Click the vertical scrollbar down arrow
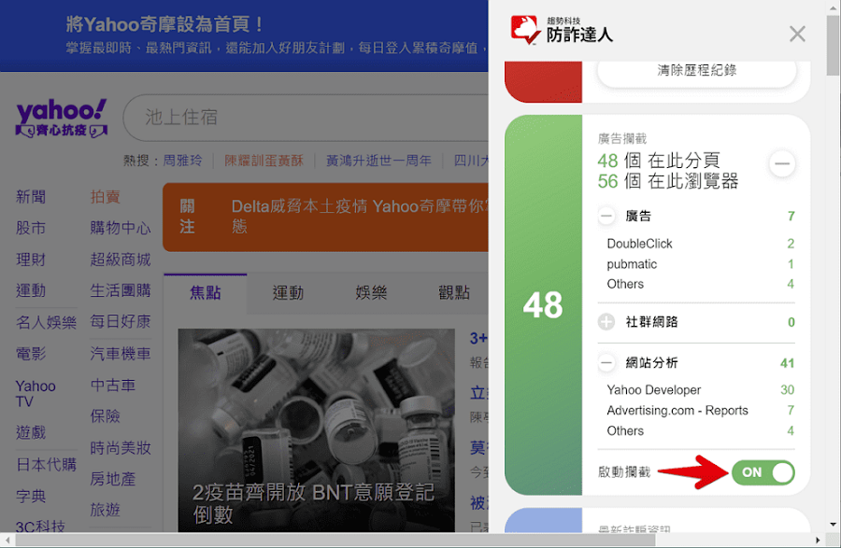The width and height of the screenshot is (841, 548). click(x=833, y=525)
